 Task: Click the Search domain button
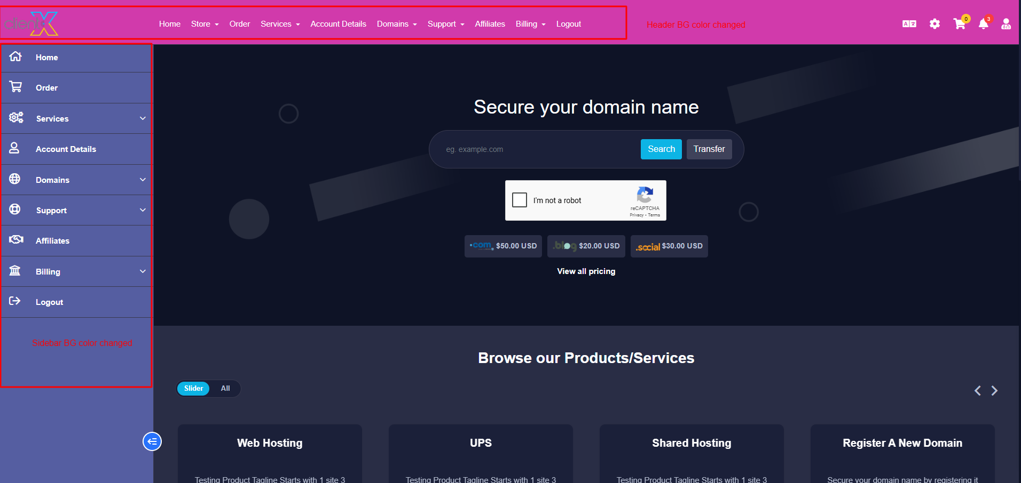click(x=661, y=149)
